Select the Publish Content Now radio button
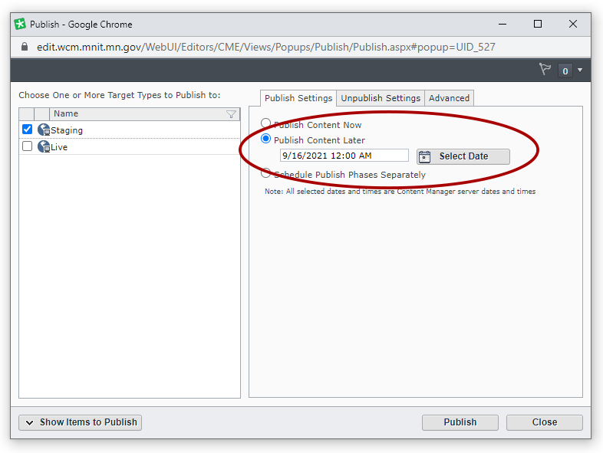 266,123
